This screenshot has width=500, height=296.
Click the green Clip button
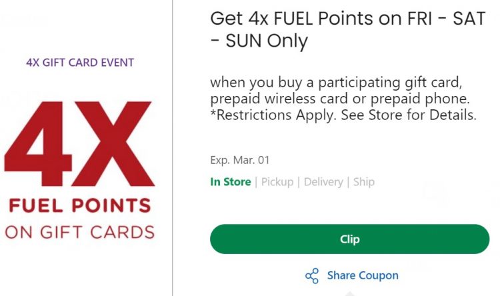point(349,239)
